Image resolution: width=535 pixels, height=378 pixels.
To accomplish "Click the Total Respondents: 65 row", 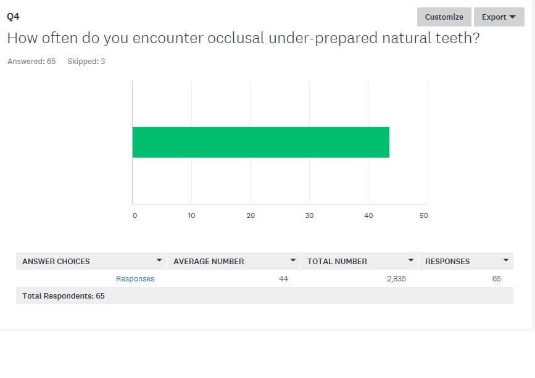I will click(x=64, y=296).
